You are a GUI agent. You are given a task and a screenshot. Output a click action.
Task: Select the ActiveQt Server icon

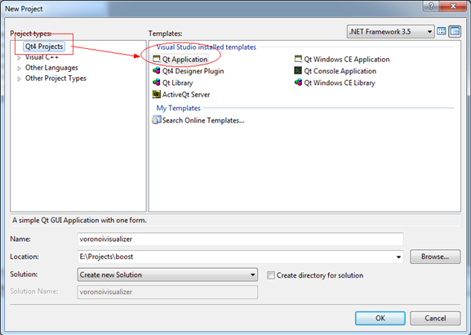pos(157,94)
